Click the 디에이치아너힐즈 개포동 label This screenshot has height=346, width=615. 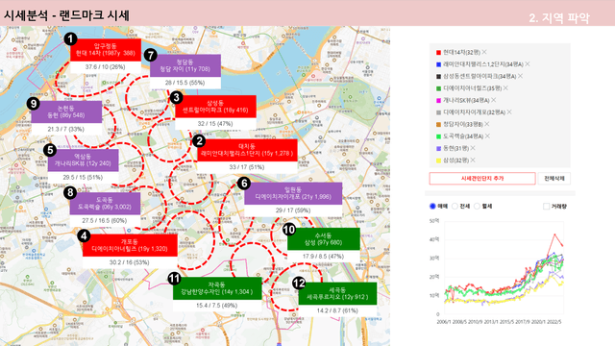130,245
